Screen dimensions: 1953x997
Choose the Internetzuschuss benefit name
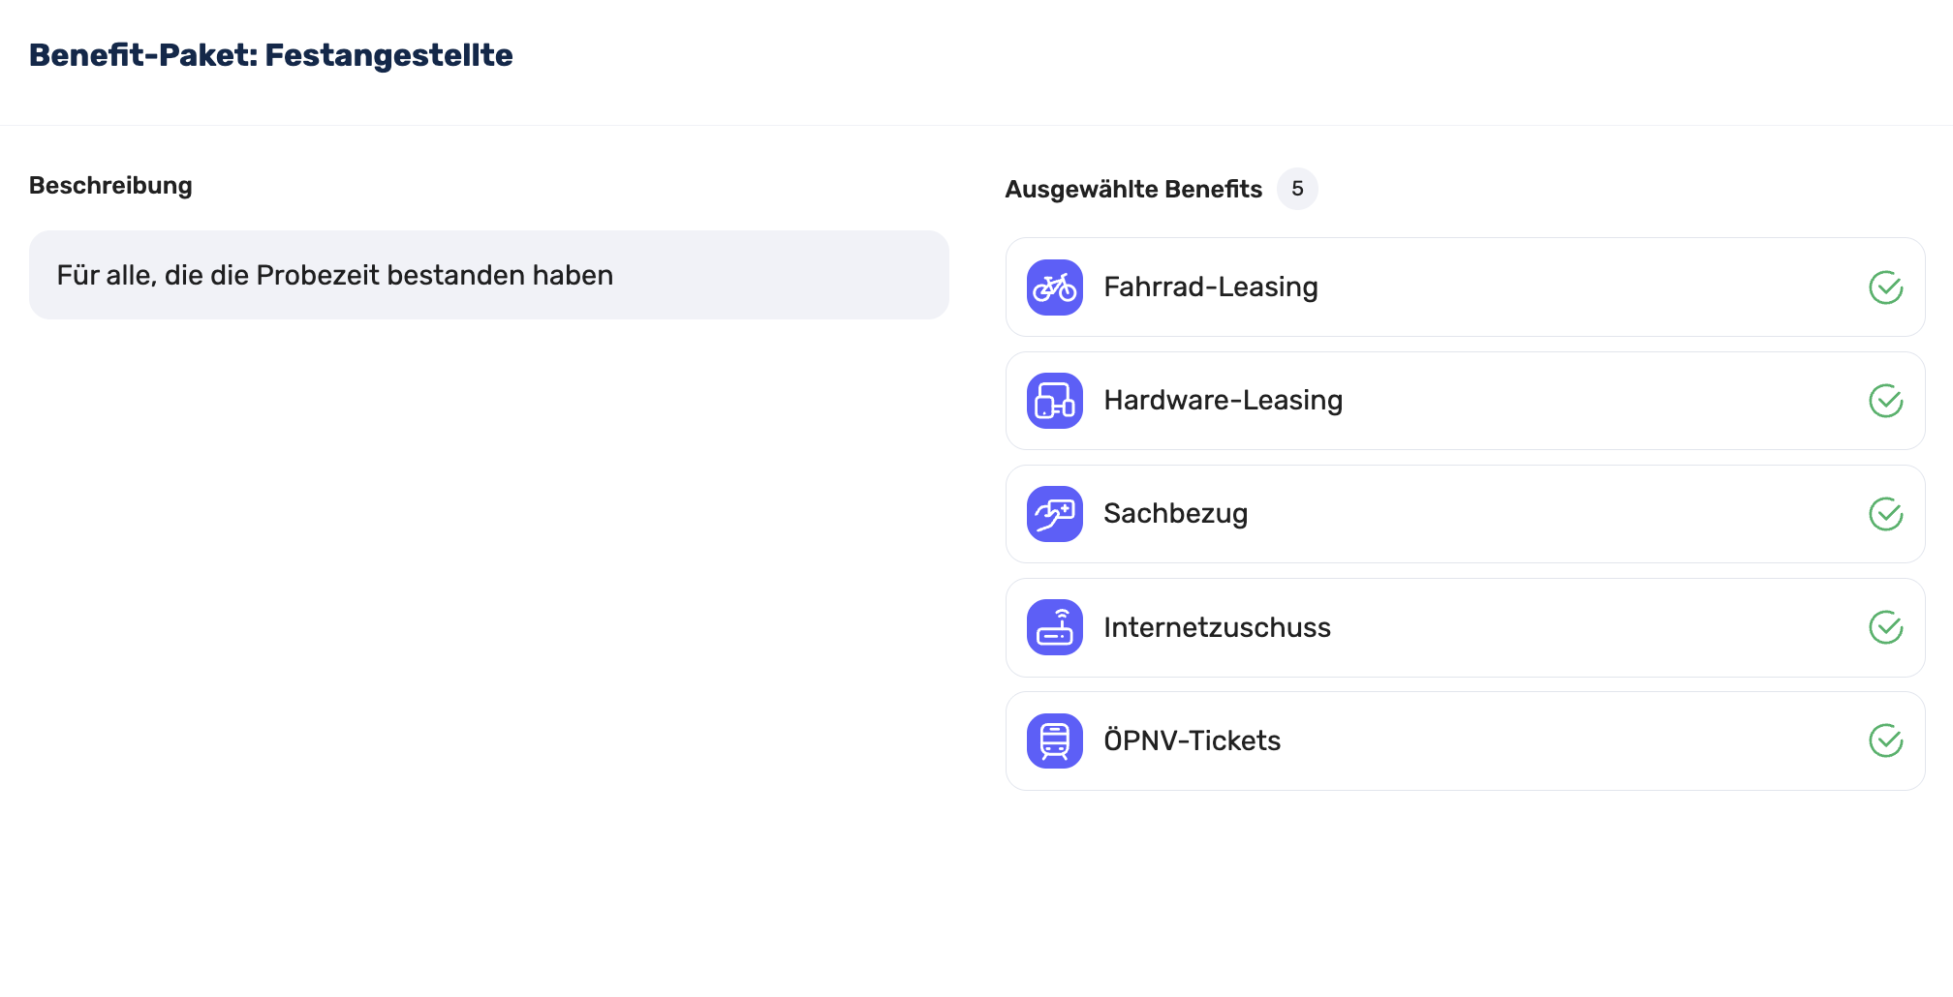point(1217,627)
